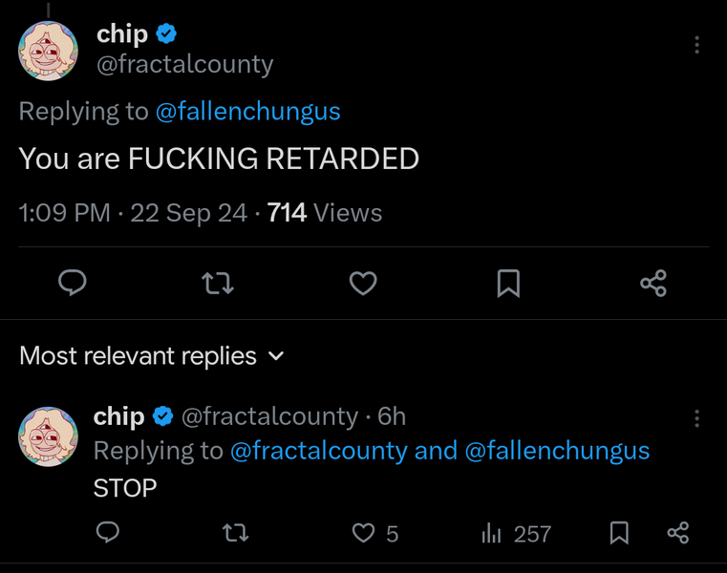
Task: Open more options menu on STOP reply
Action: (697, 418)
